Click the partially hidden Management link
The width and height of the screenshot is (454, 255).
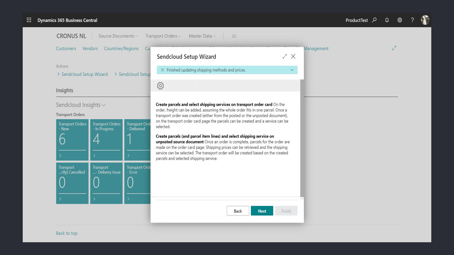[x=316, y=49]
